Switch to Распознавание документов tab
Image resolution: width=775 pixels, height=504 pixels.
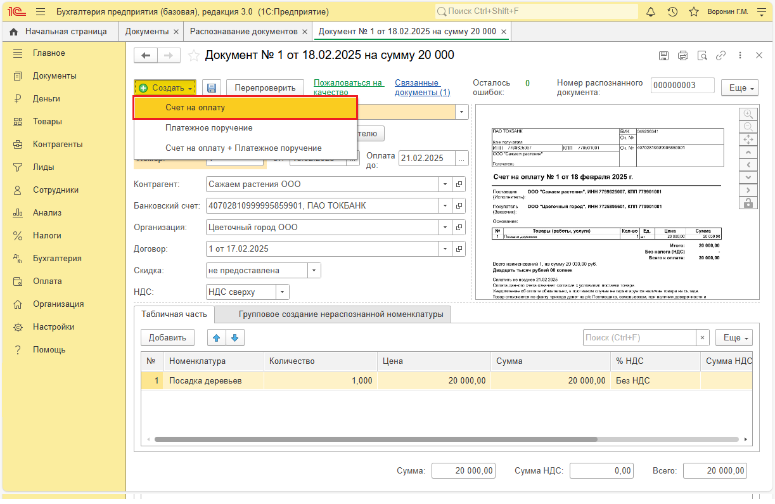[243, 31]
